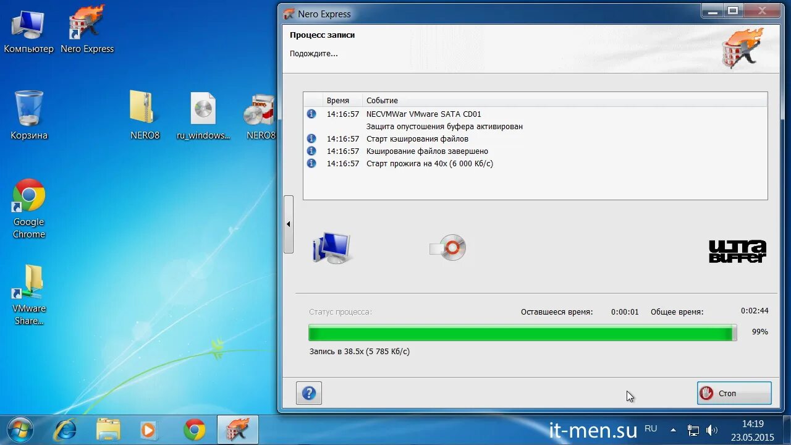Select the NERO8 installer box icon

point(260,116)
